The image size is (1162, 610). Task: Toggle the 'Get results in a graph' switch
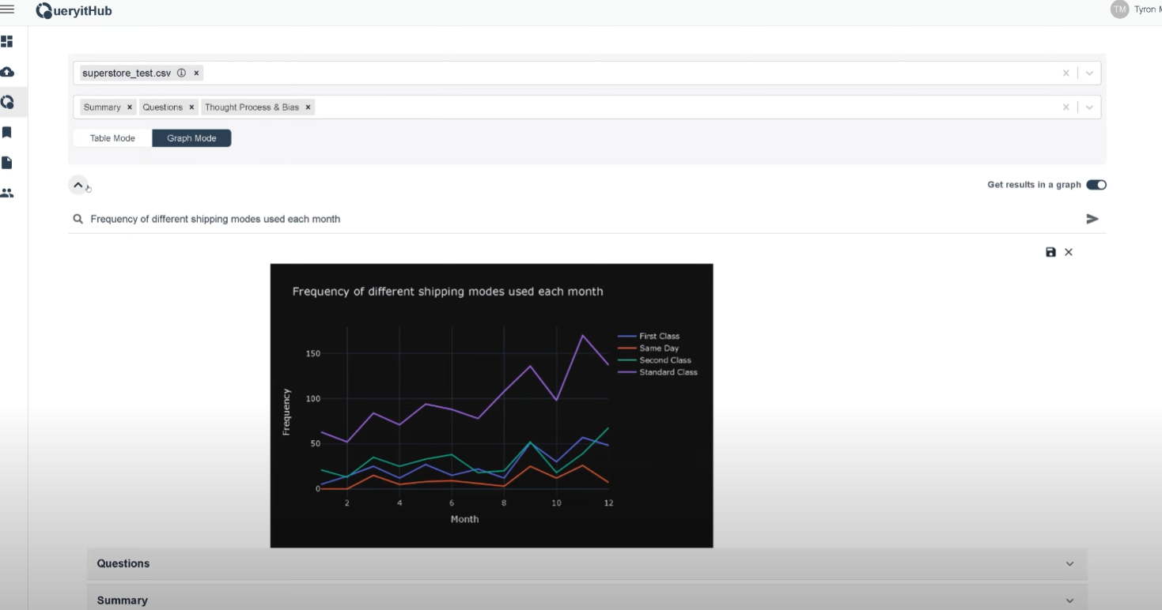click(1096, 185)
